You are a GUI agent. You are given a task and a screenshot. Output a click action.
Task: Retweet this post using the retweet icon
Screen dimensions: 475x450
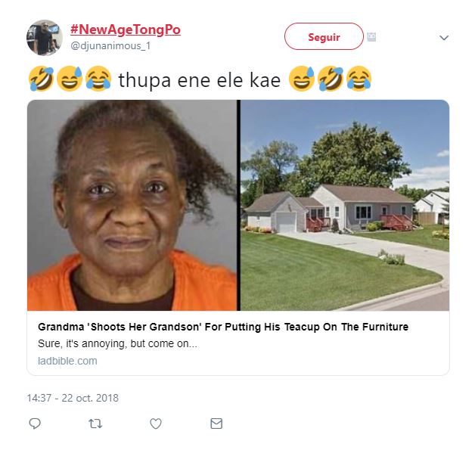95,424
